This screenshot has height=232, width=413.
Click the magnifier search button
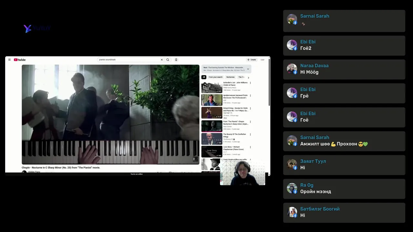[x=167, y=60]
